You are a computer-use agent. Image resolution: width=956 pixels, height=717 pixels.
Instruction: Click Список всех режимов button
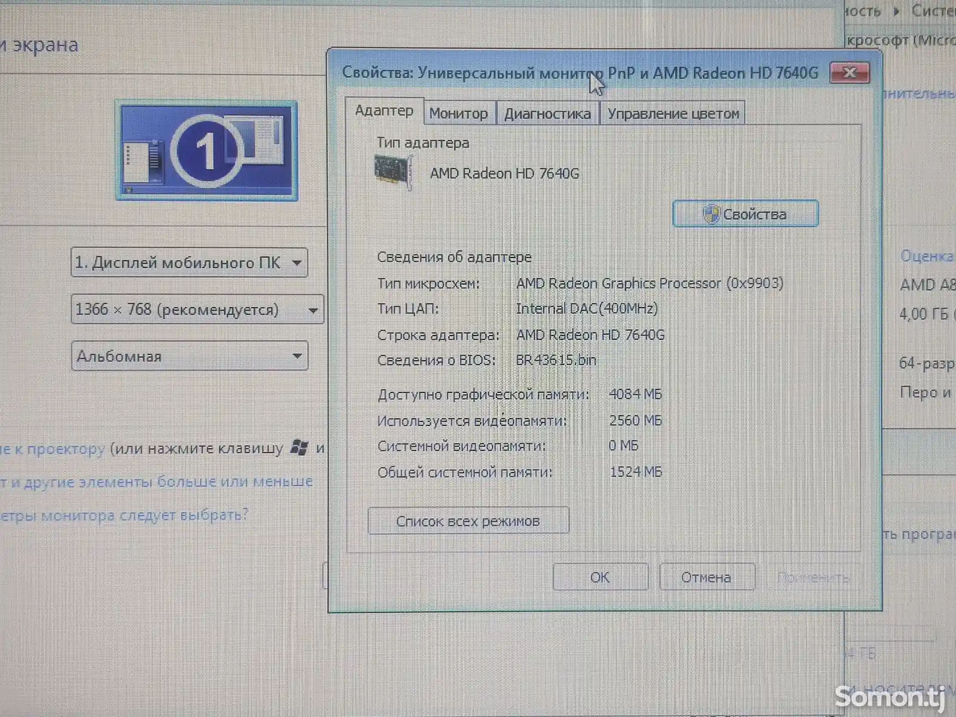click(468, 521)
